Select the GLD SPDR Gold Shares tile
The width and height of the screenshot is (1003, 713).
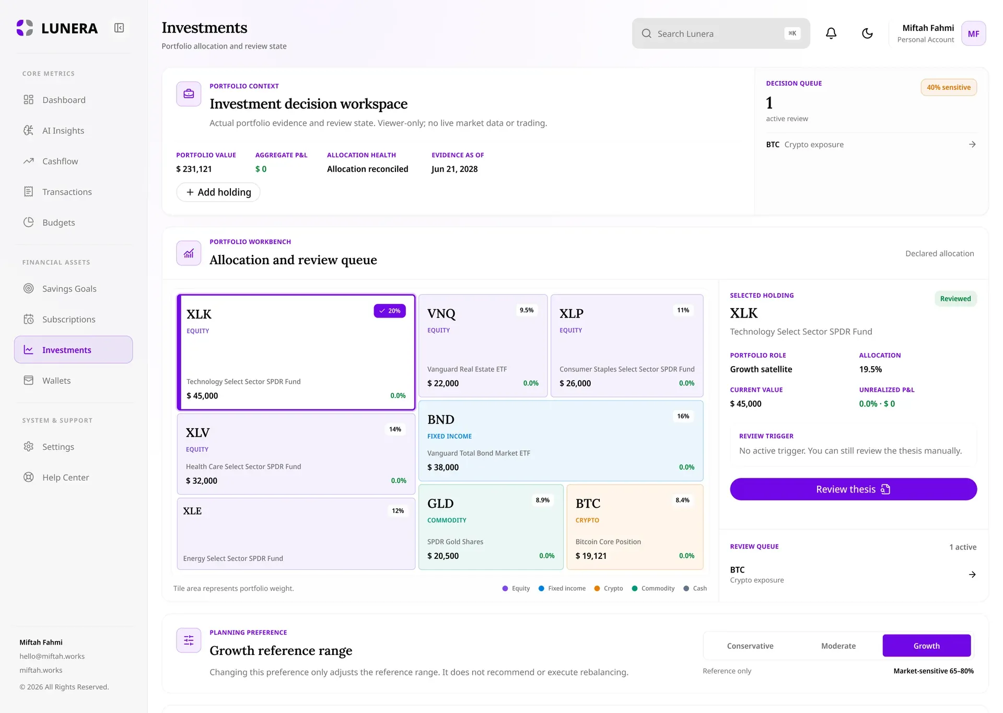pyautogui.click(x=491, y=527)
